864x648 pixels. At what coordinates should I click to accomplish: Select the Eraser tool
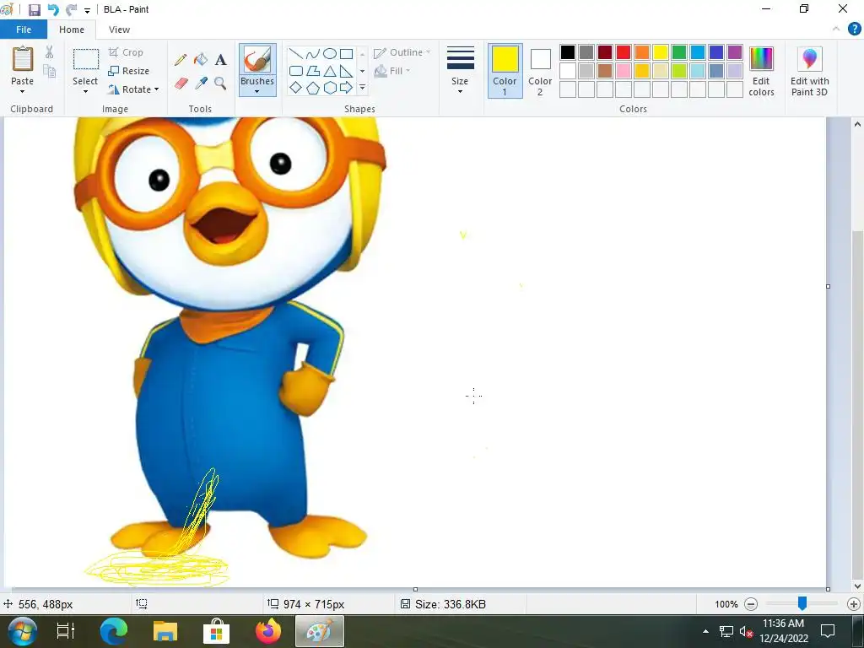click(181, 84)
